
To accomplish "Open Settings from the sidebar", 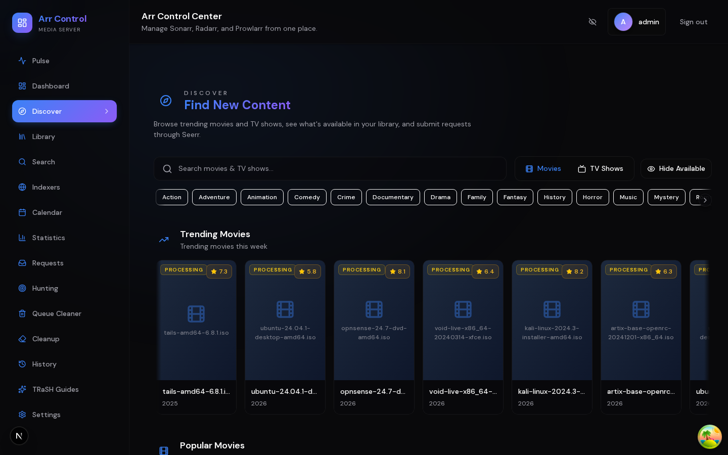I will (x=64, y=415).
